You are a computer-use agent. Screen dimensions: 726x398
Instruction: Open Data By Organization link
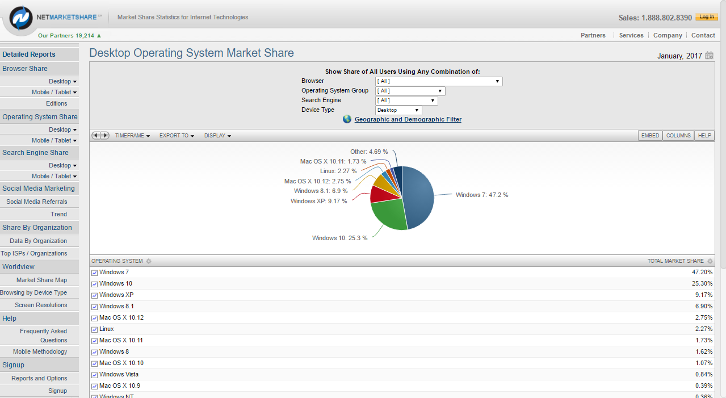coord(39,241)
